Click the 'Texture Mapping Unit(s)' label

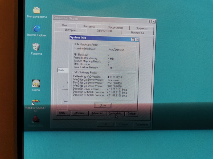coord(87,61)
